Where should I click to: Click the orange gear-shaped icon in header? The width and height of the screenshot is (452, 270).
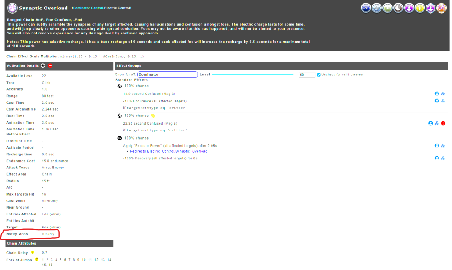pyautogui.click(x=442, y=8)
